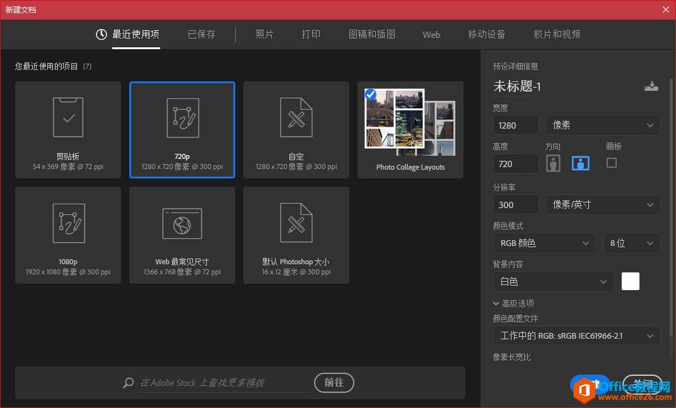Open the RGB 颜色 color mode dropdown

pyautogui.click(x=544, y=243)
